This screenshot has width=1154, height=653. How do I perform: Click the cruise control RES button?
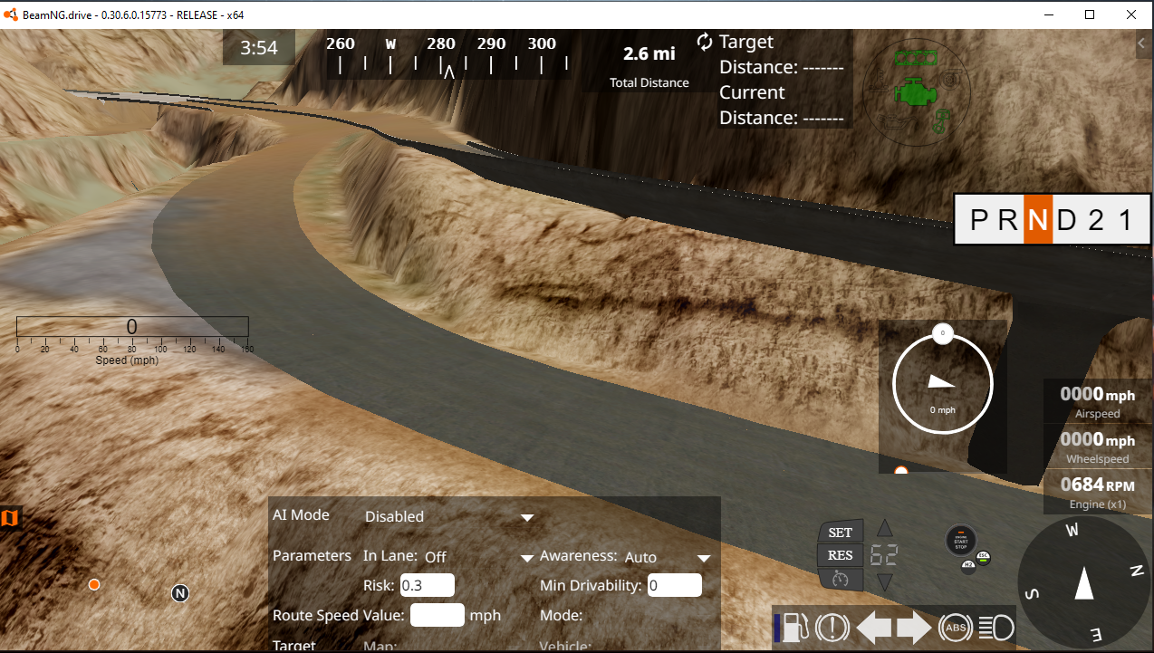coord(840,555)
